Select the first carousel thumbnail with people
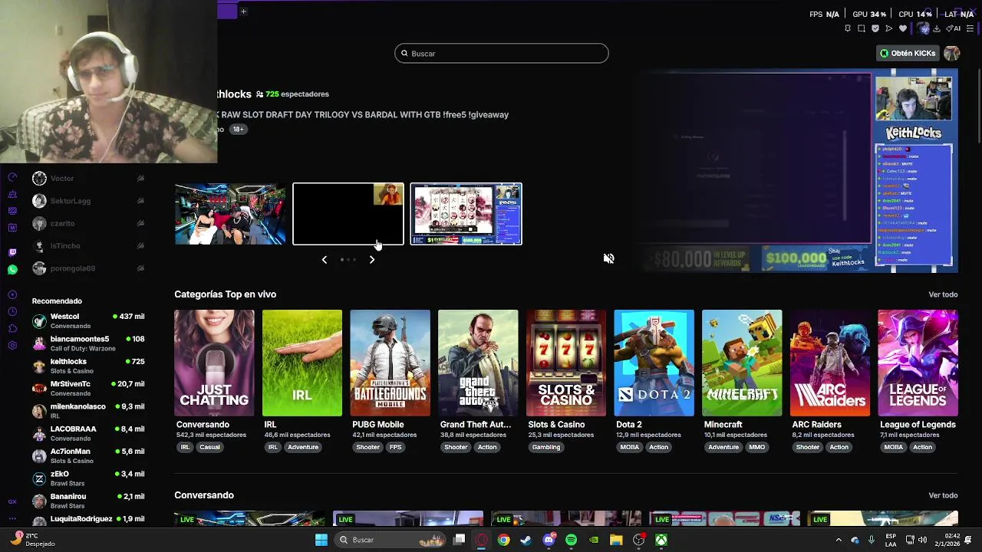 pyautogui.click(x=230, y=214)
